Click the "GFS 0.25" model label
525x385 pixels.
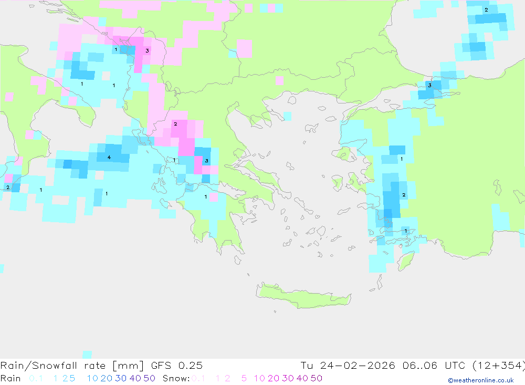pyautogui.click(x=177, y=365)
